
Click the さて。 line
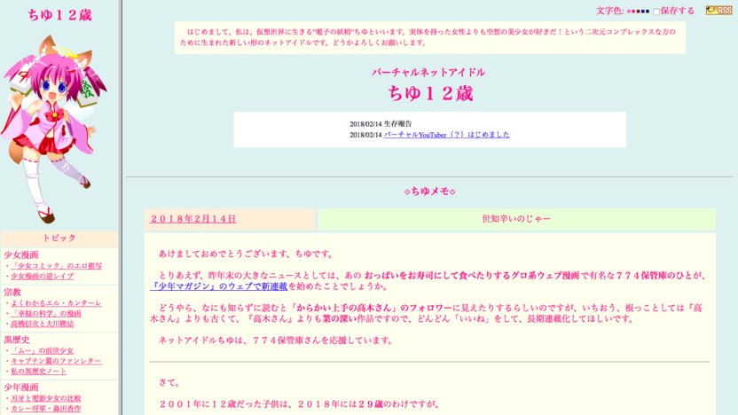[169, 382]
